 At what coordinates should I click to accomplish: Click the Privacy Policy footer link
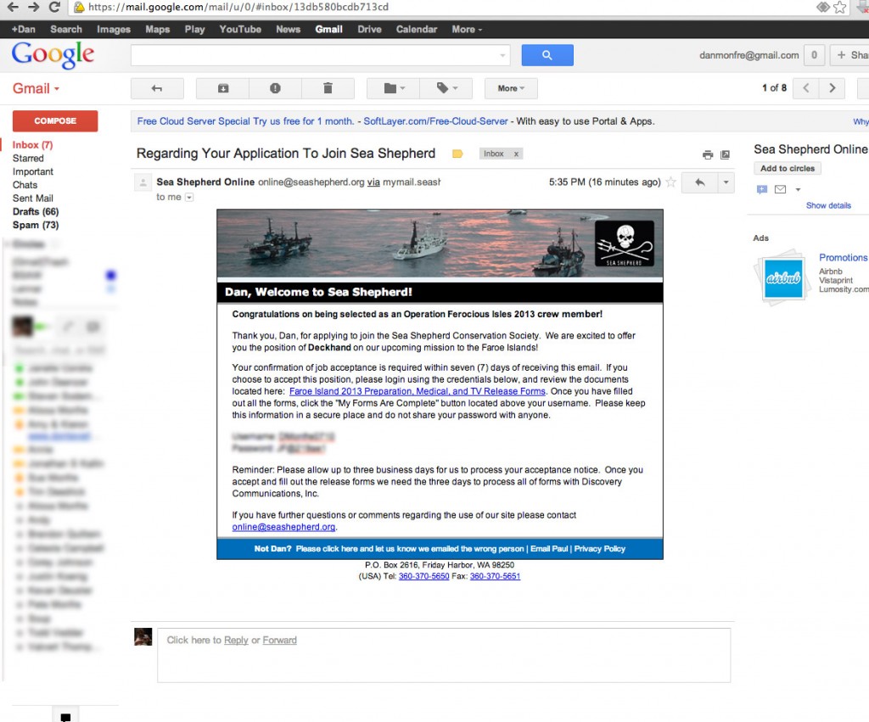pyautogui.click(x=599, y=549)
